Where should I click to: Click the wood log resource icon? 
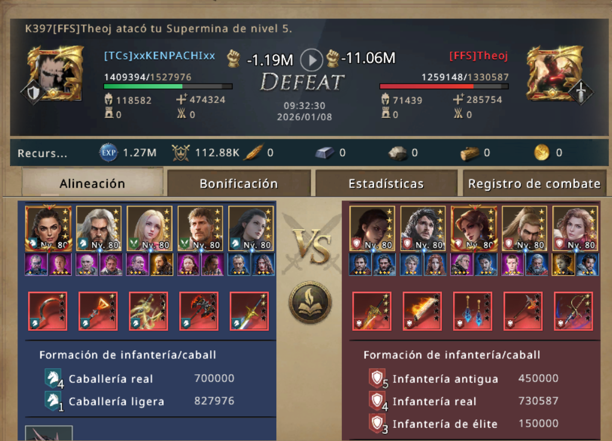click(x=469, y=153)
